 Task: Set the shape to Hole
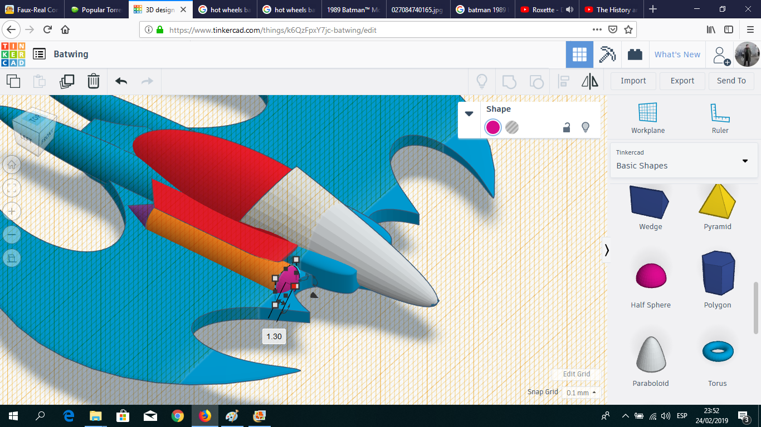coord(512,127)
